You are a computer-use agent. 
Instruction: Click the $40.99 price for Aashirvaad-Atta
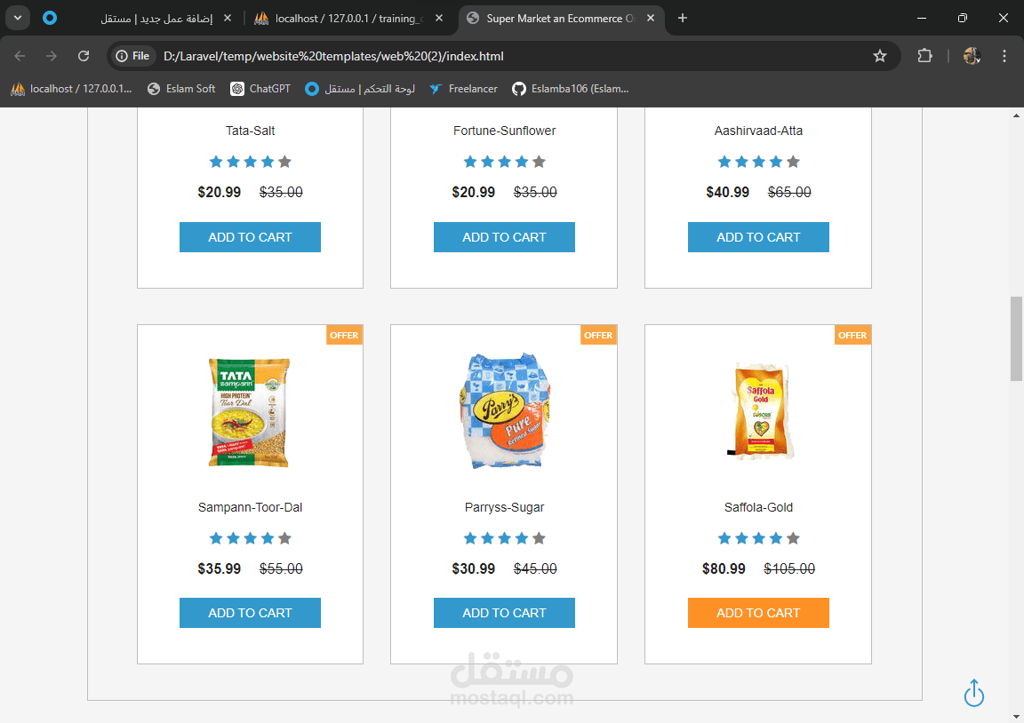tap(727, 192)
